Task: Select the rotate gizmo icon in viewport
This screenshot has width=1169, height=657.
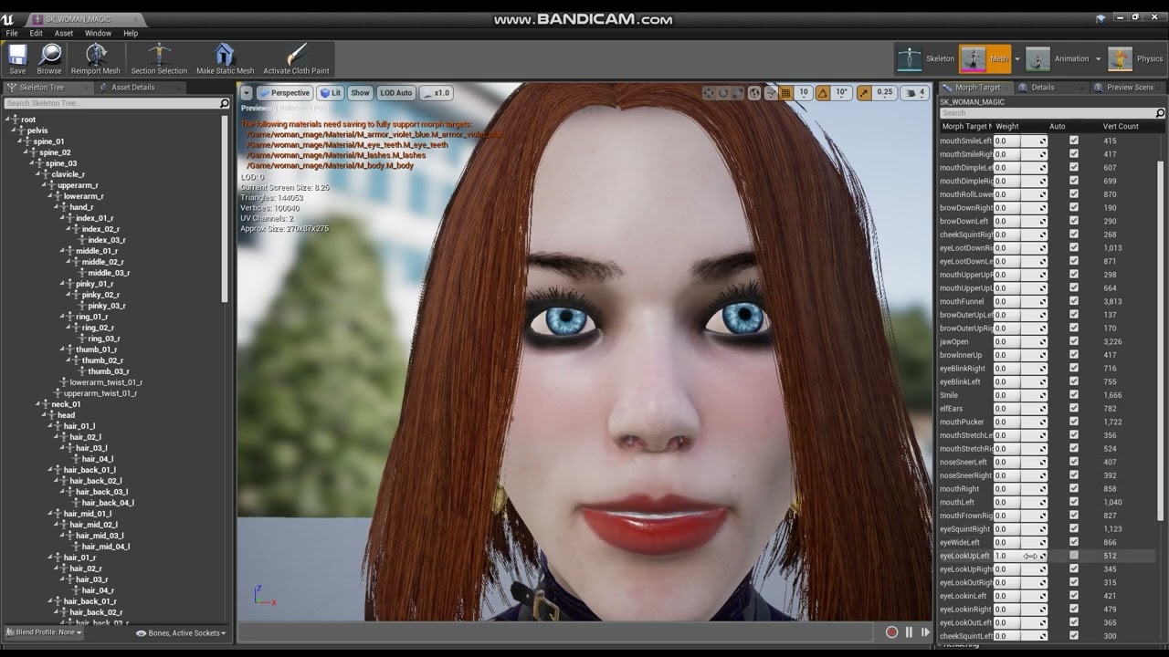Action: (x=723, y=93)
